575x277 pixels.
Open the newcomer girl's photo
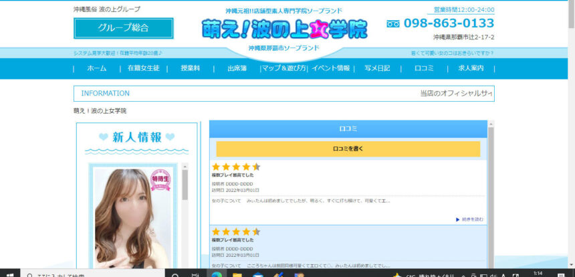point(133,218)
